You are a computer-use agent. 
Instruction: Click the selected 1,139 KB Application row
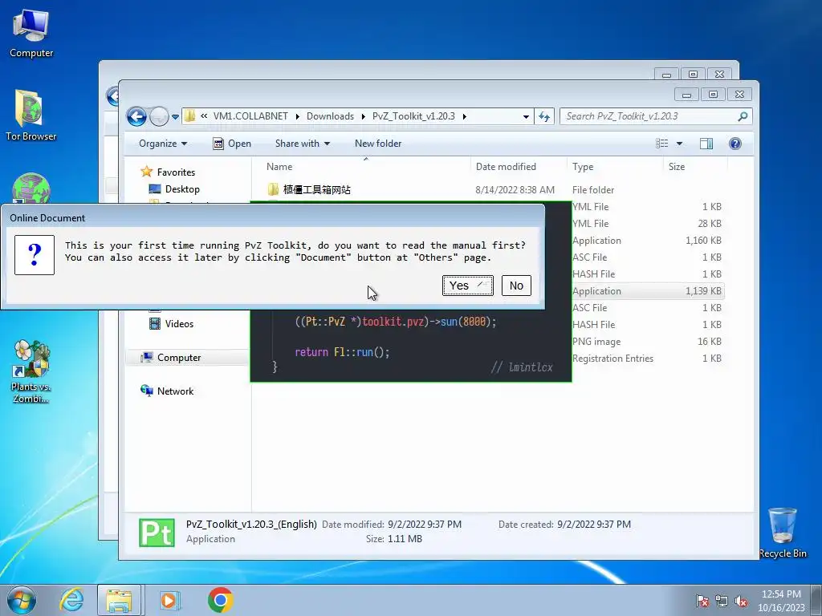pos(648,290)
